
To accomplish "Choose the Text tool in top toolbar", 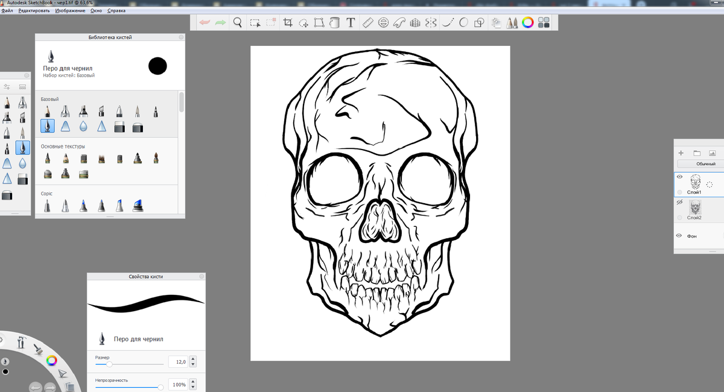I will [x=351, y=23].
